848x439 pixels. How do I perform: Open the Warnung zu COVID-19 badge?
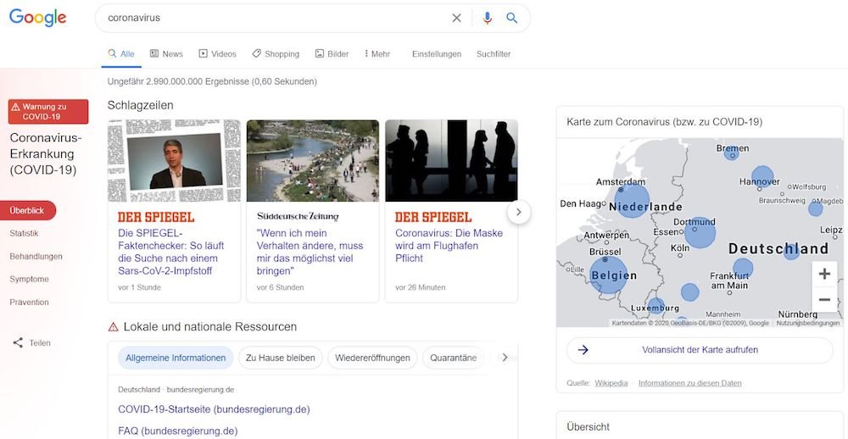48,112
